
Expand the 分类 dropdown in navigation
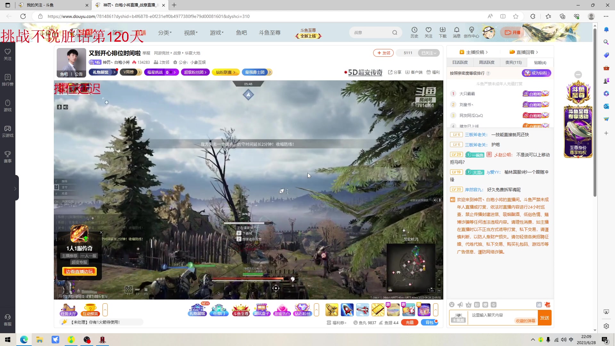[x=165, y=33]
